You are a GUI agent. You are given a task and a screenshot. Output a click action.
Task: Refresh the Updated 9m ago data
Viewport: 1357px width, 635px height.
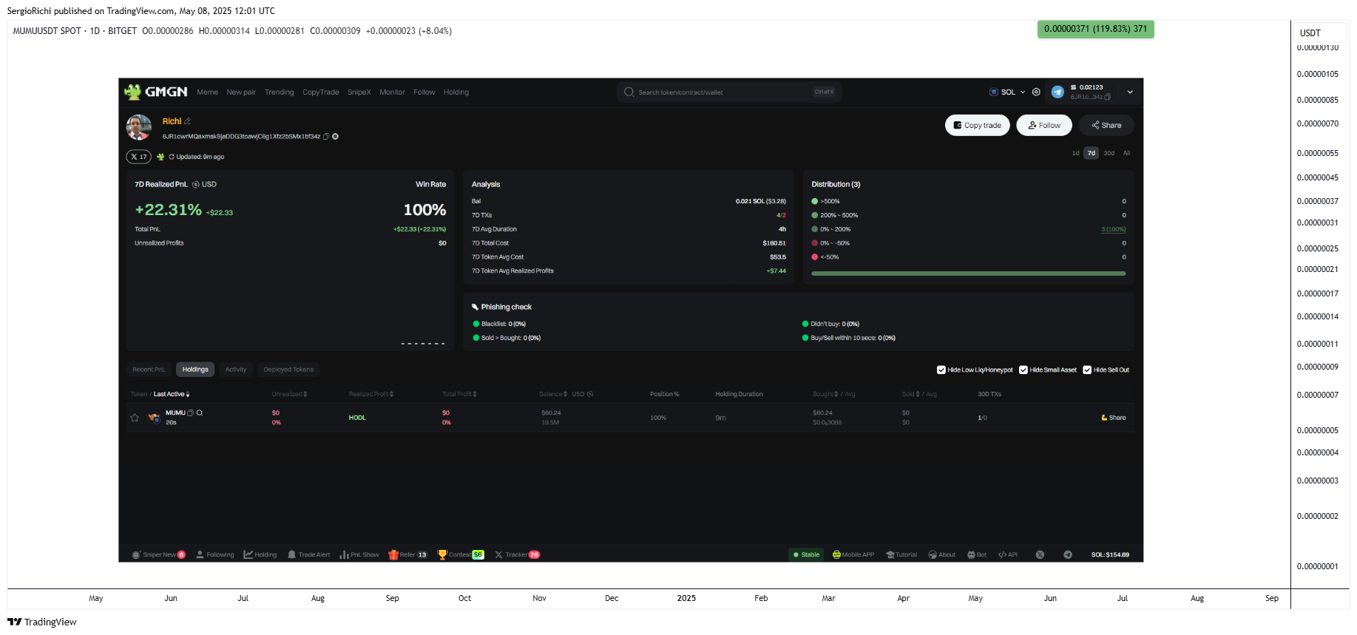point(172,157)
